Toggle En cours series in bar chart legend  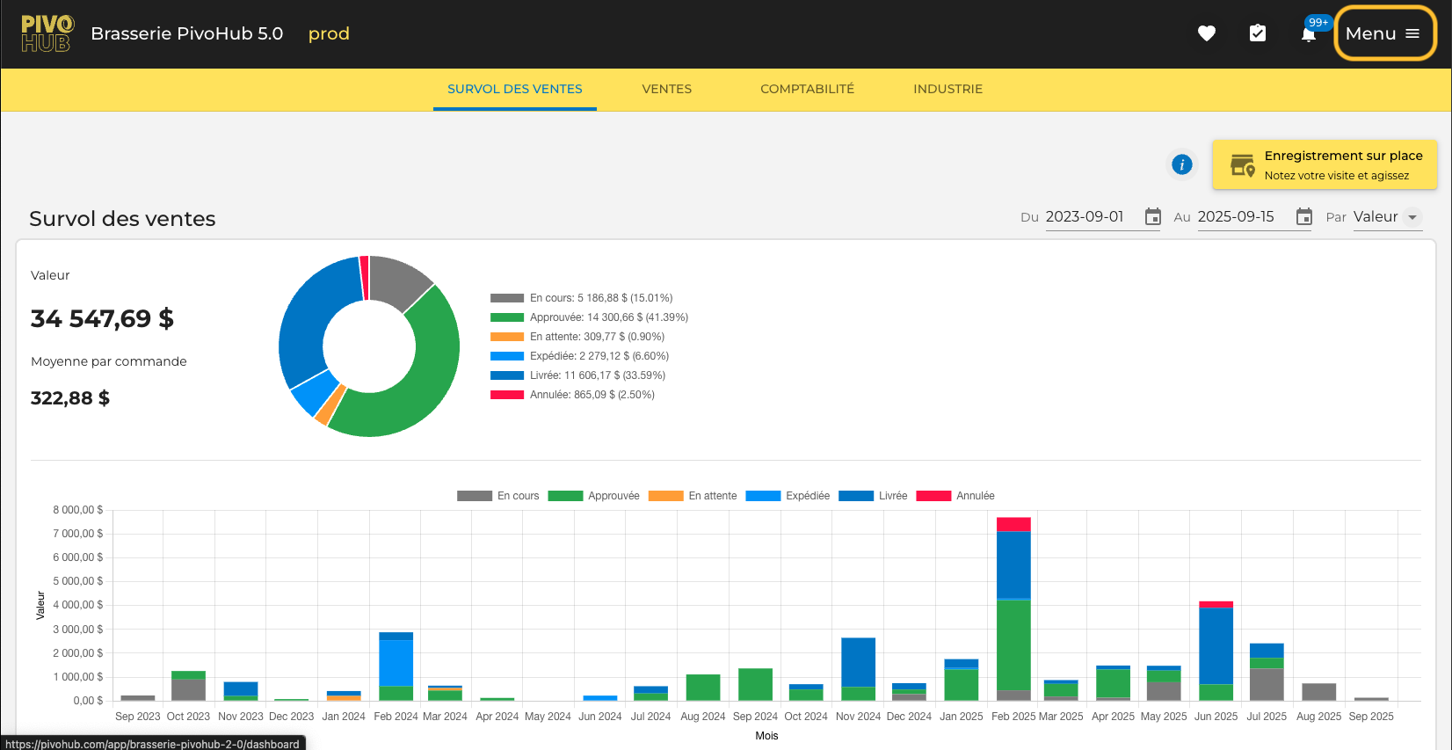pos(498,496)
